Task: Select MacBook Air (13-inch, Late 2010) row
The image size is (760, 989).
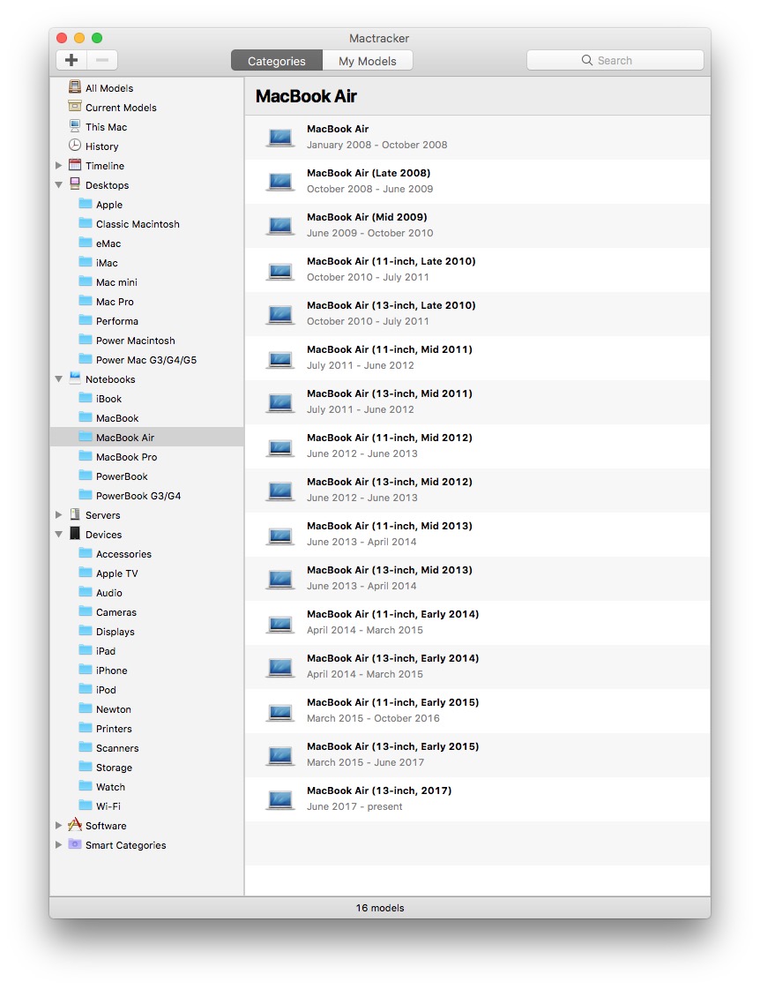Action: tap(477, 313)
